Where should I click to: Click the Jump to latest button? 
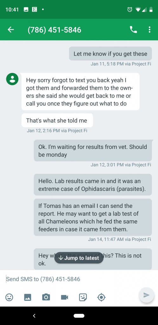click(79, 258)
